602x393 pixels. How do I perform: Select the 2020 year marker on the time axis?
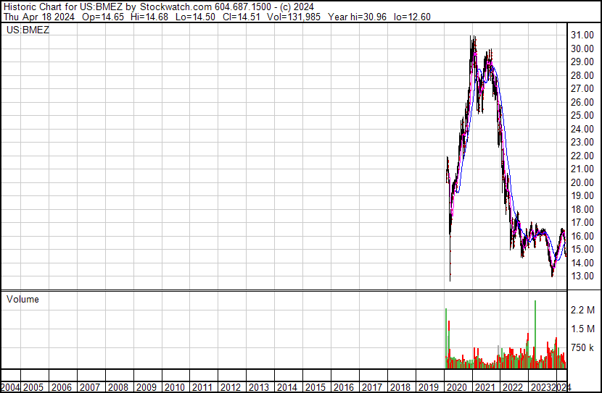tap(455, 386)
